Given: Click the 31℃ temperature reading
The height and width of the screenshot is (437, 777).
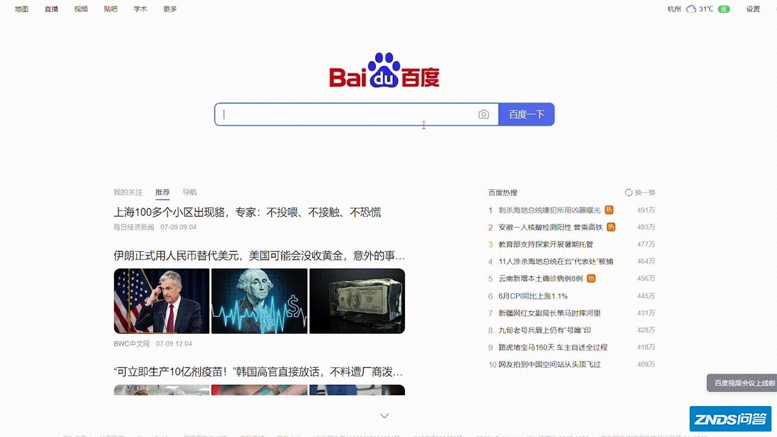Looking at the screenshot, I should pos(706,9).
